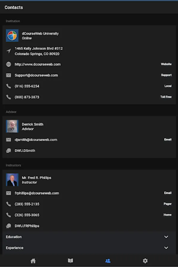Tap the chat bubble icon beside DWU.DSmith
Viewport: 178px width, 267px height.
9,151
